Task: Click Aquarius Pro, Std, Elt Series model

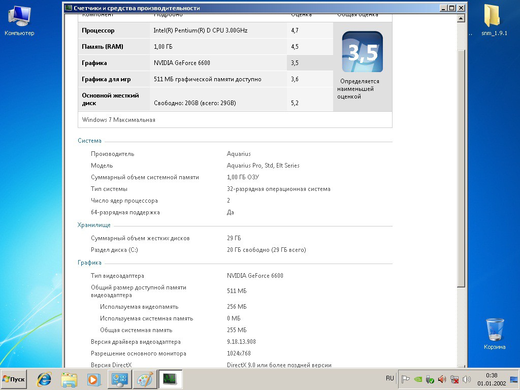Action: tap(263, 166)
